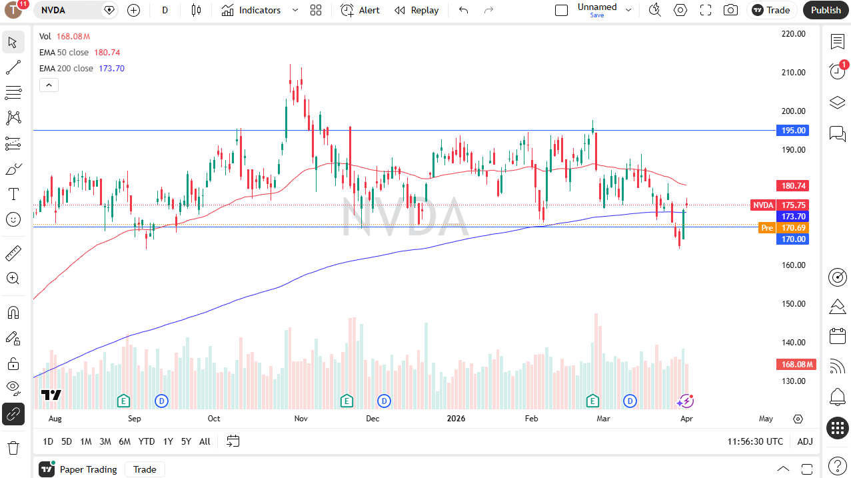Create a new Alert
Image resolution: width=851 pixels, height=478 pixels.
coord(360,10)
